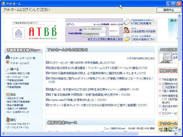Click アットホームサービス一覧 house icon
Image resolution: width=183 pixels, height=137 pixels.
coord(8,57)
